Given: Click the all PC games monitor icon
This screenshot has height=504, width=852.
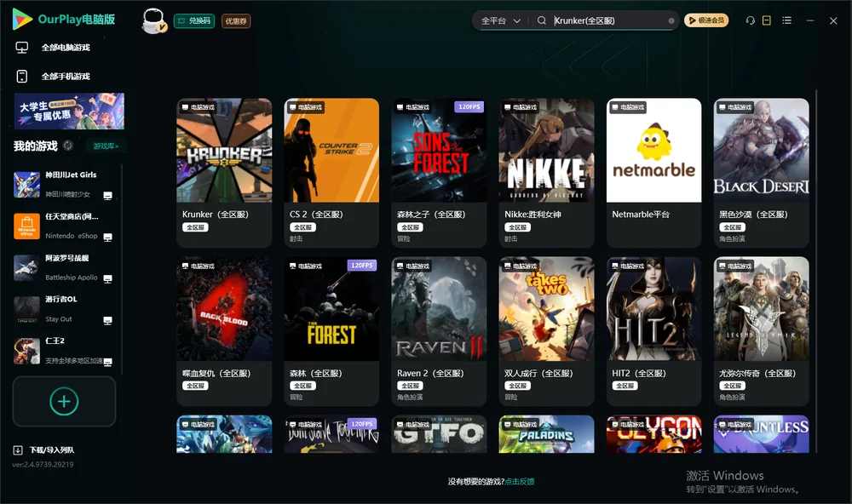Looking at the screenshot, I should [x=22, y=48].
